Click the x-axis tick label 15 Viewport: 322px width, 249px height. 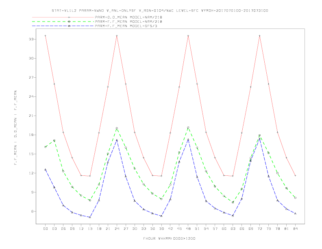click(90, 229)
